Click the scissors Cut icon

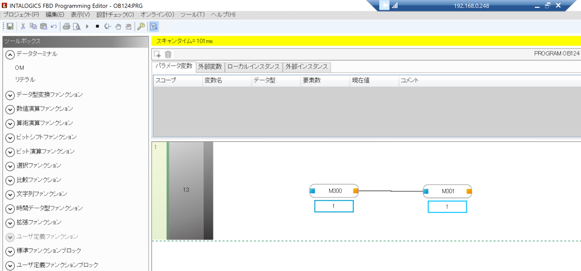coord(23,27)
